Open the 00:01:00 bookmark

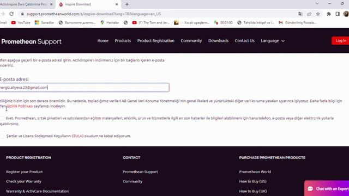pos(223,22)
